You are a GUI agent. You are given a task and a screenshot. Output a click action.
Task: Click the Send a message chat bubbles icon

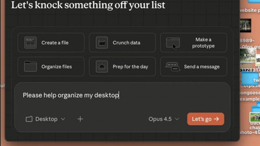[173, 67]
